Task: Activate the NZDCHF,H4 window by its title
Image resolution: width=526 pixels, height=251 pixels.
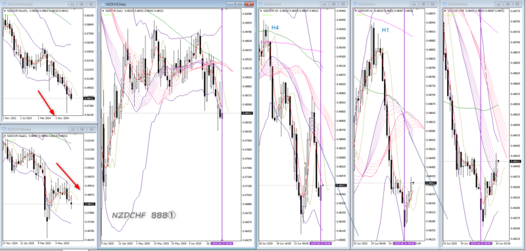Action: pos(272,5)
